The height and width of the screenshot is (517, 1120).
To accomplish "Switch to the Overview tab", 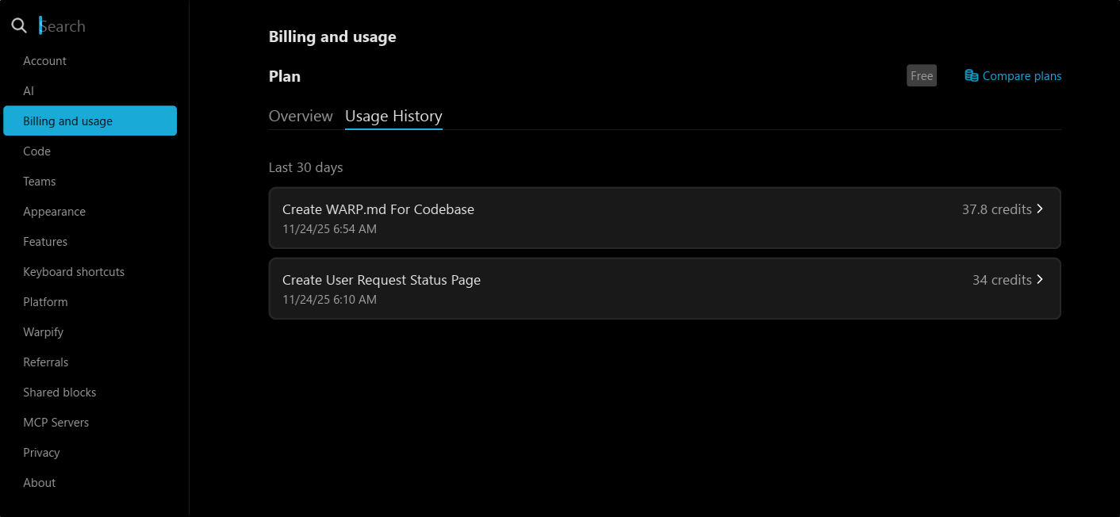I will coord(301,117).
